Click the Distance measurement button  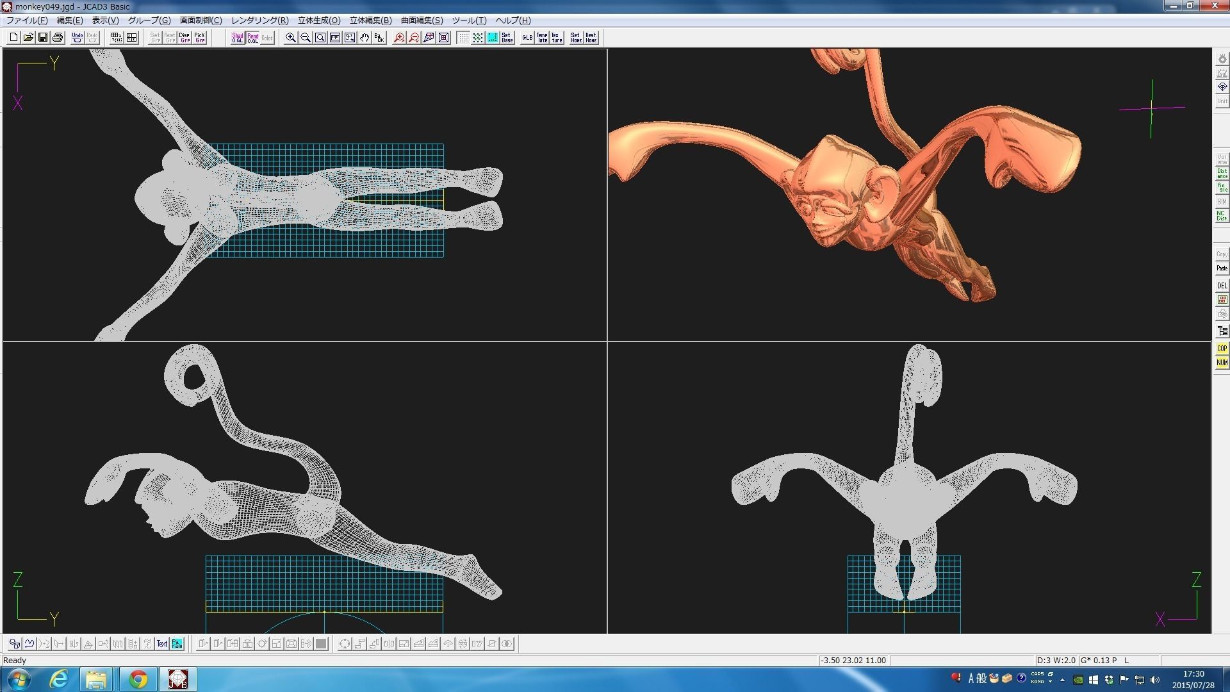(1222, 174)
